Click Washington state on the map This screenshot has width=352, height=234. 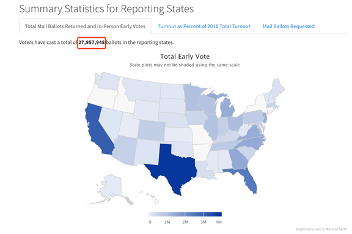pos(109,81)
